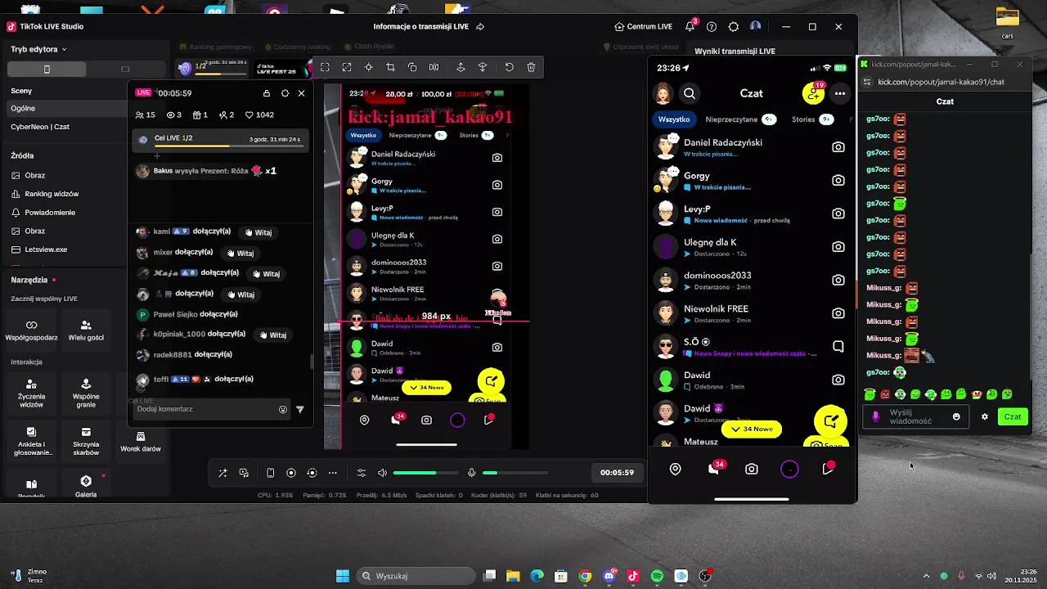Switch to portrait phone layout toggle
This screenshot has width=1047, height=589.
(47, 70)
